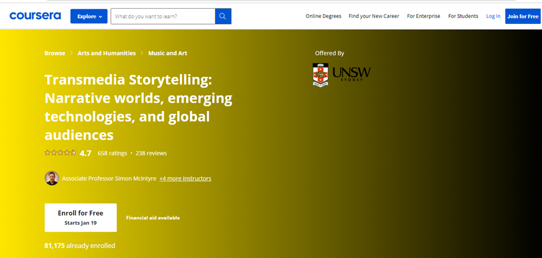
Task: Click the Enroll for Free button
Action: pyautogui.click(x=81, y=217)
